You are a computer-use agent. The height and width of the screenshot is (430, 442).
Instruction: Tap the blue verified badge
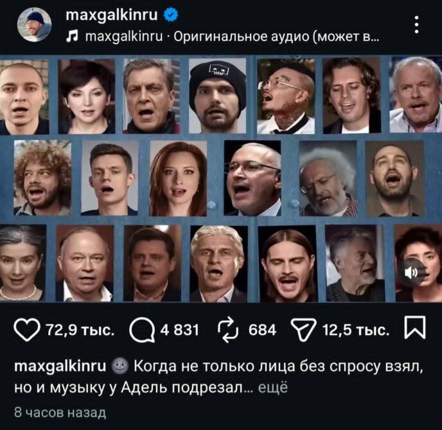tap(171, 14)
